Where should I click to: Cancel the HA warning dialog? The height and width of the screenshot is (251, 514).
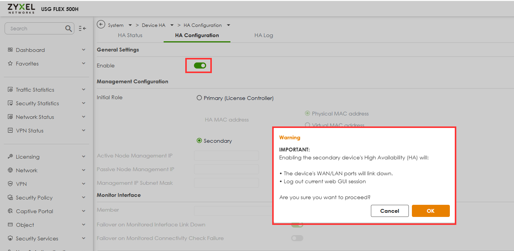pyautogui.click(x=389, y=211)
